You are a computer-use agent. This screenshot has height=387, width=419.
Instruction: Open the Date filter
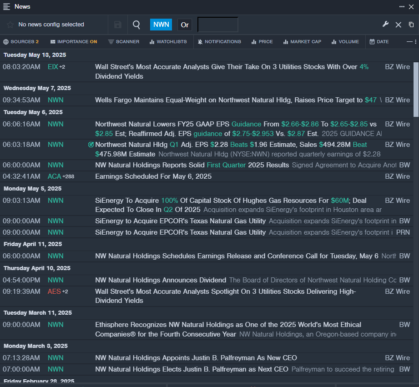(x=379, y=42)
